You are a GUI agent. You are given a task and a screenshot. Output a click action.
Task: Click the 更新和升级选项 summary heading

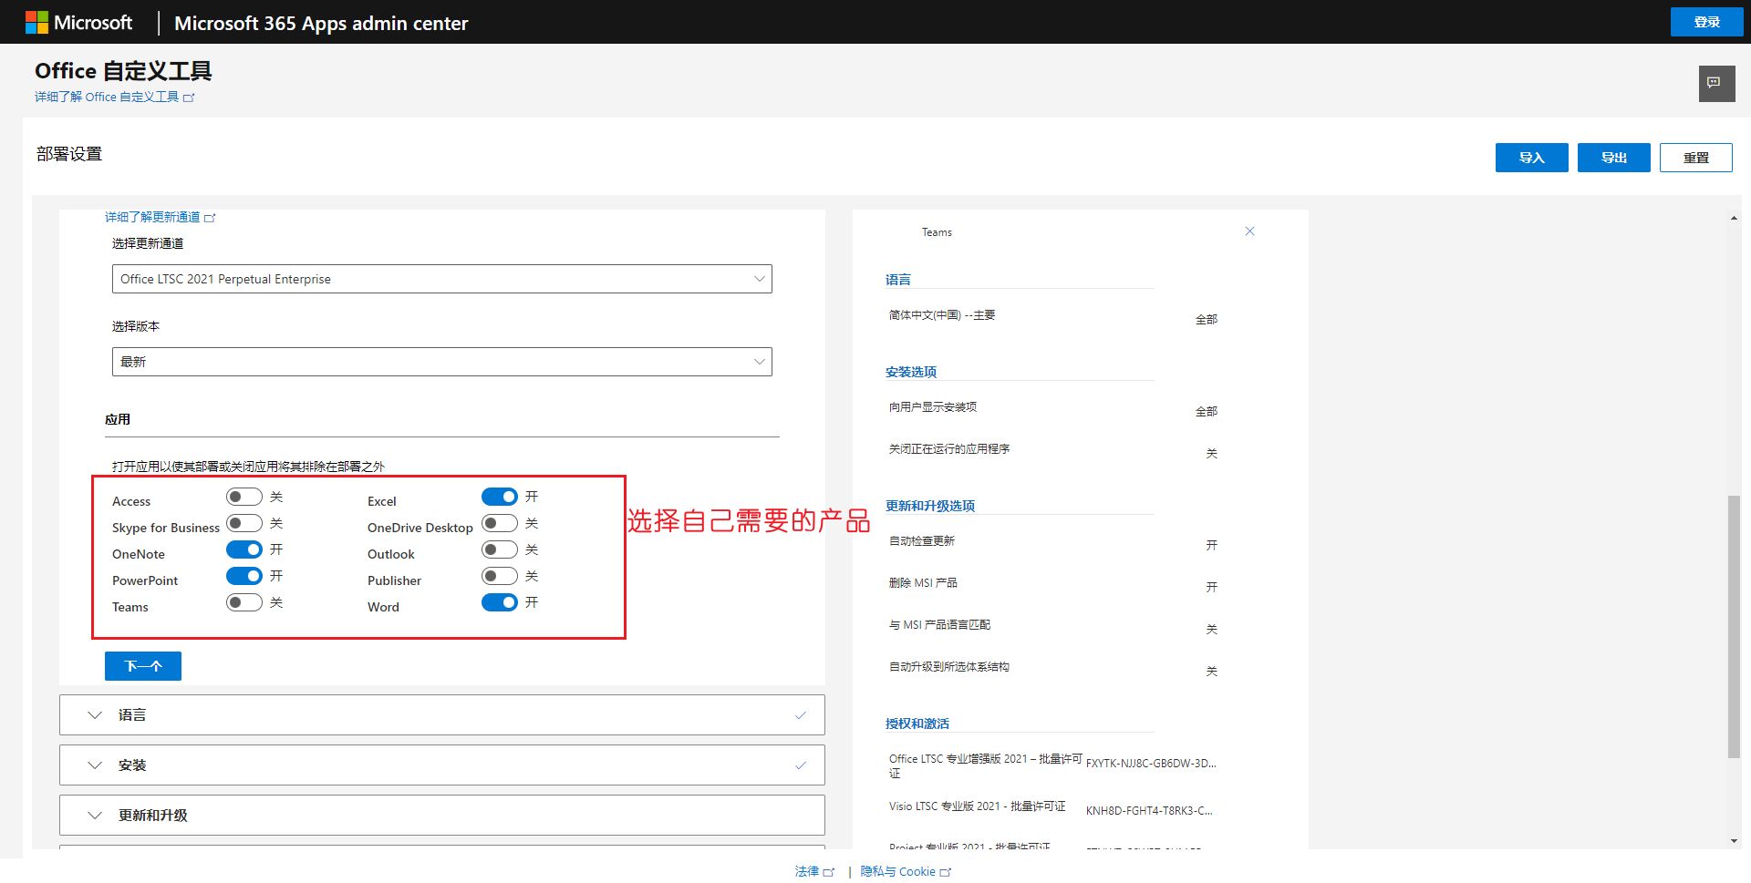pos(930,506)
